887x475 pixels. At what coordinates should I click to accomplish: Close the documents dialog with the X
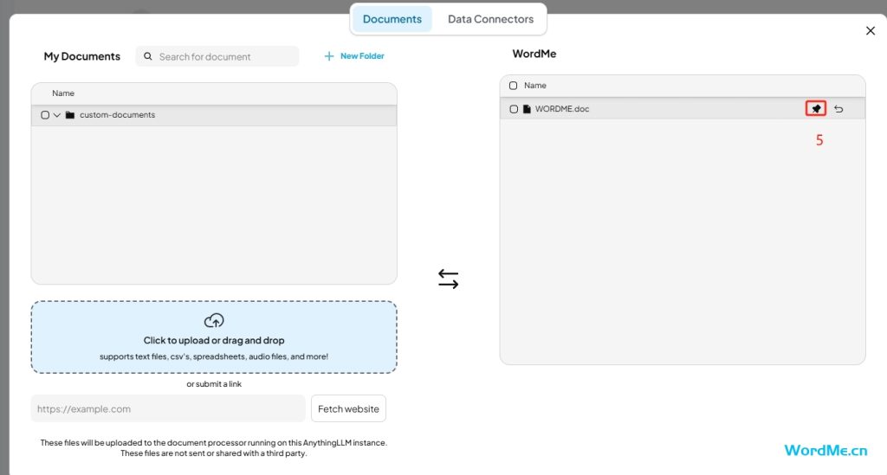tap(870, 30)
